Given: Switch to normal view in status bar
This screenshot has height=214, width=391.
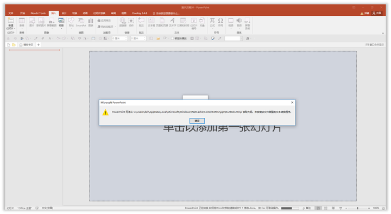Looking at the screenshot, I should click(x=318, y=208).
